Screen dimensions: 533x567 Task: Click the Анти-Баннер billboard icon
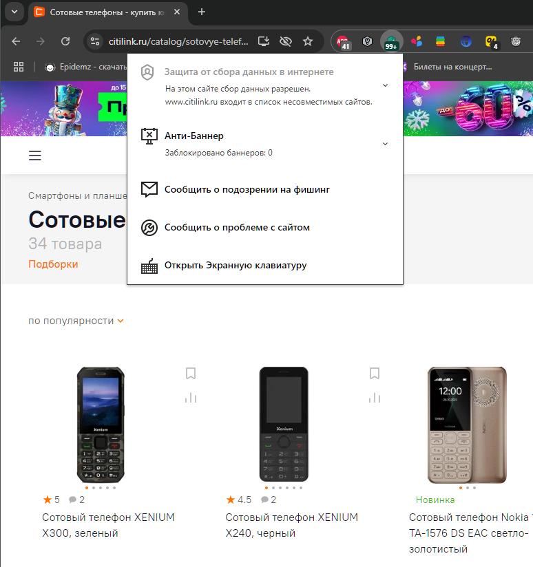(x=149, y=136)
